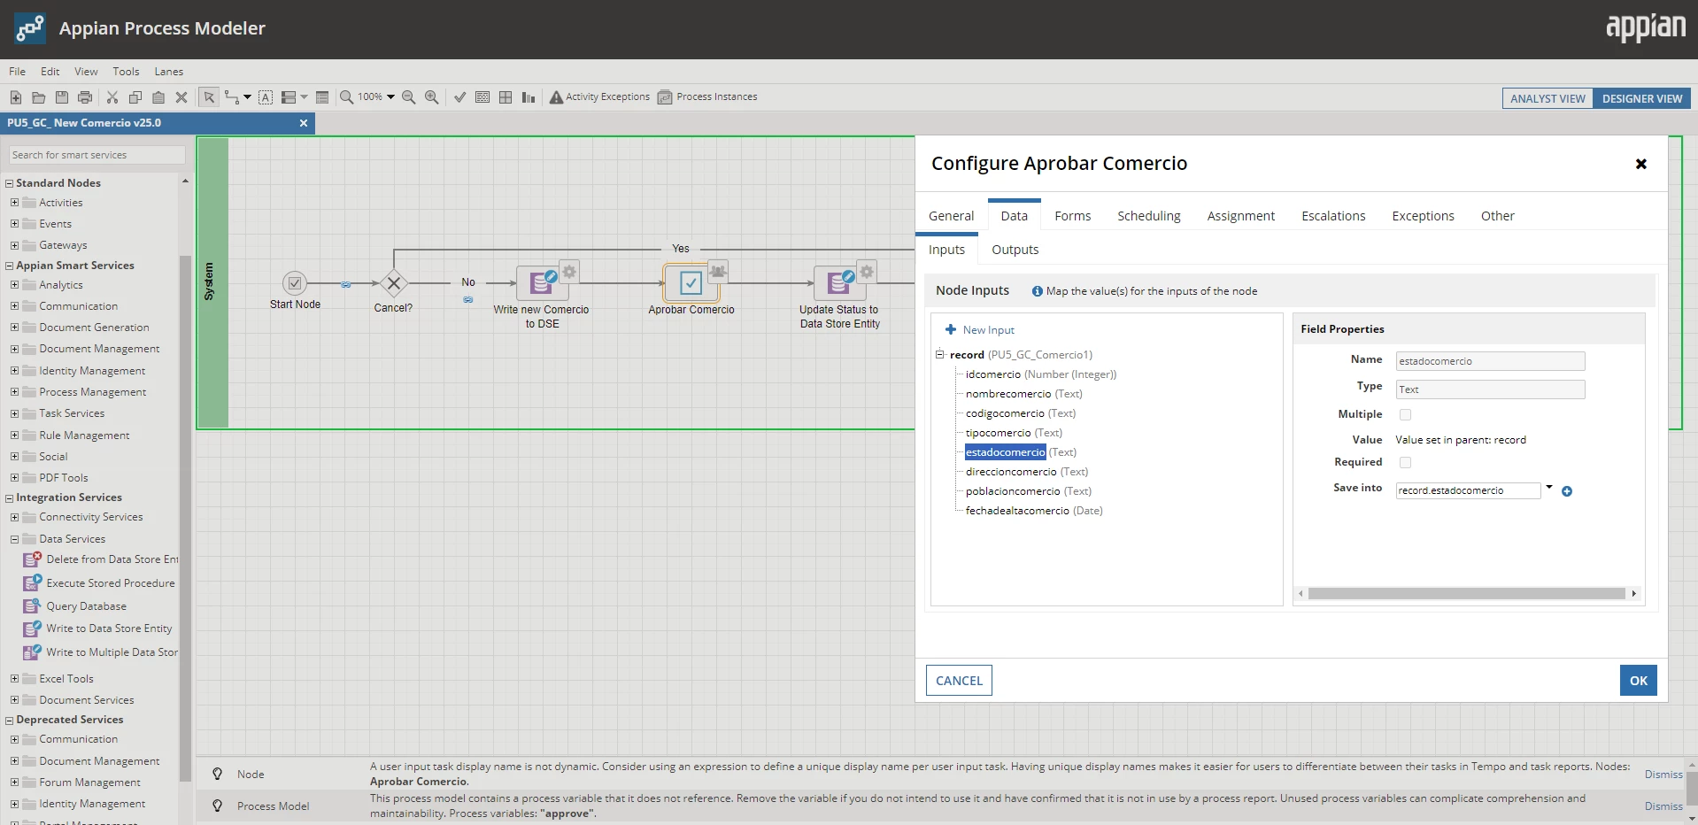Click the Name input field
Image resolution: width=1698 pixels, height=825 pixels.
pyautogui.click(x=1490, y=361)
